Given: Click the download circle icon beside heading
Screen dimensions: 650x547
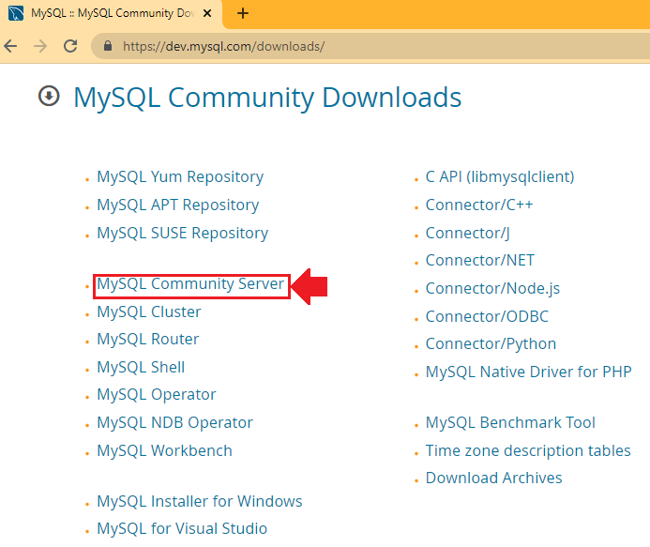Looking at the screenshot, I should tap(49, 96).
